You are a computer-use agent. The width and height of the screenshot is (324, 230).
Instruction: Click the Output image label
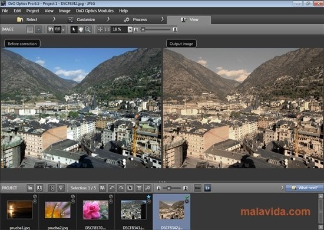pyautogui.click(x=181, y=44)
